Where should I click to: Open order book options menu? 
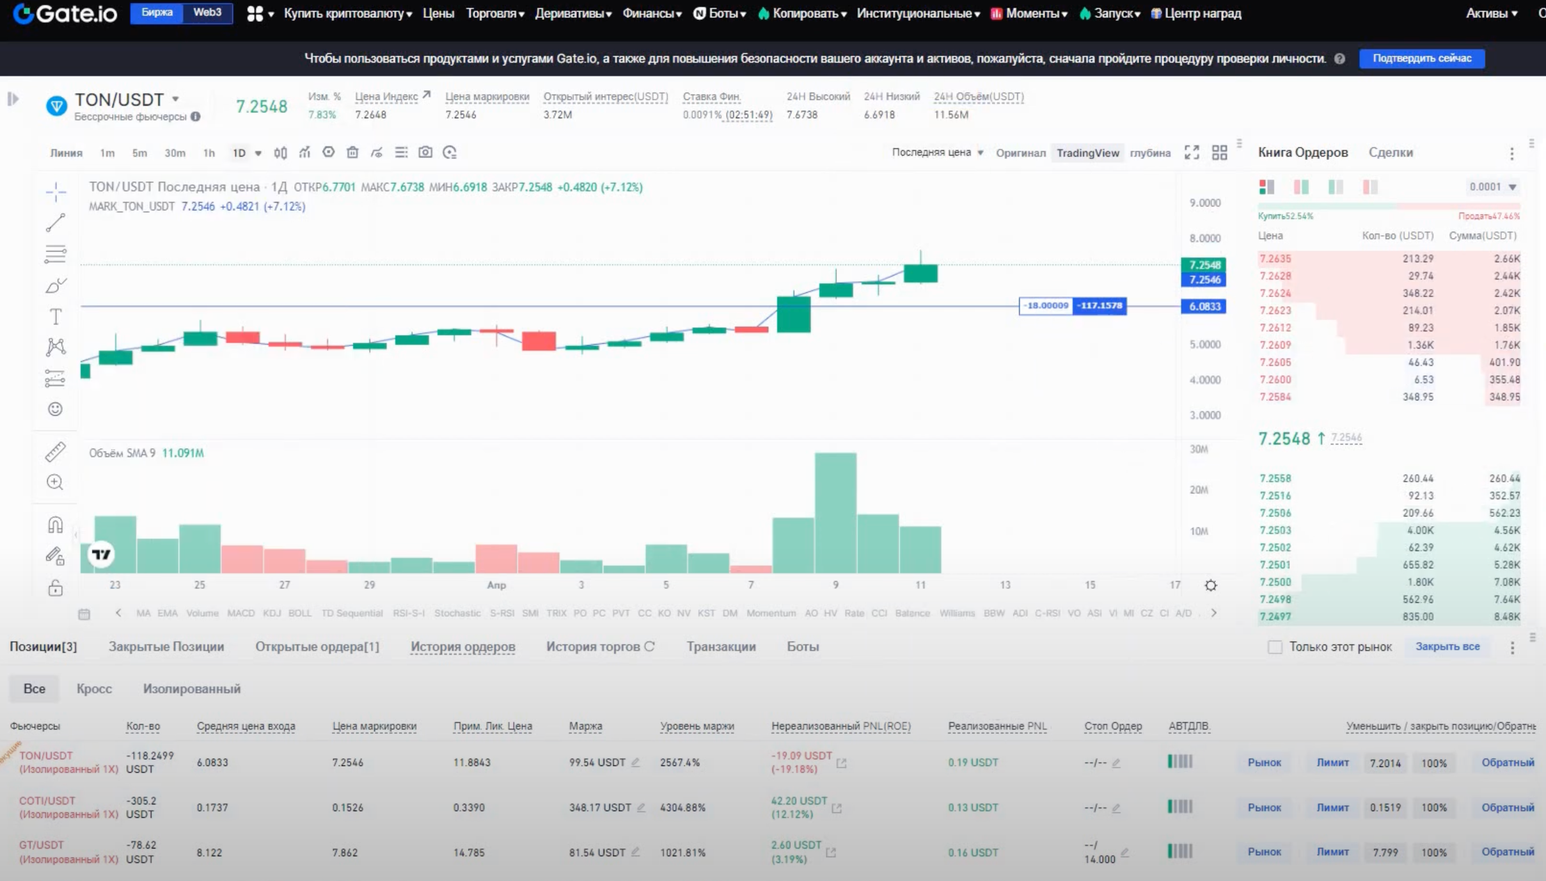(1511, 153)
